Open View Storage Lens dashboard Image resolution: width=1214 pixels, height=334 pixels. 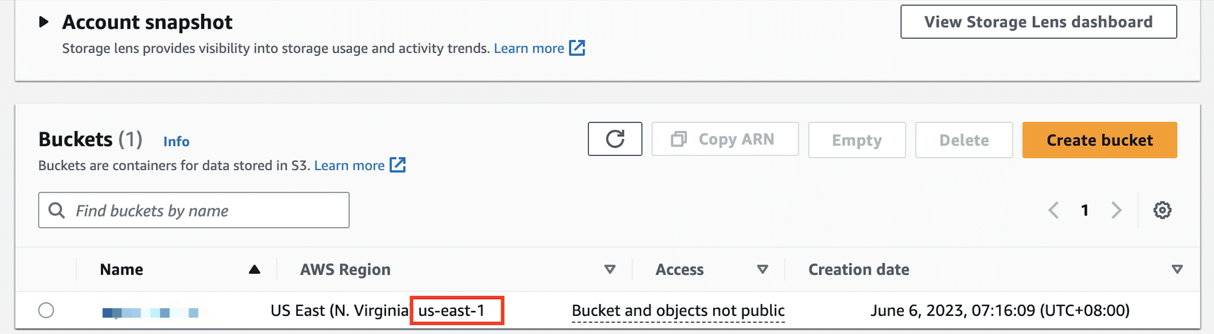click(x=1038, y=22)
